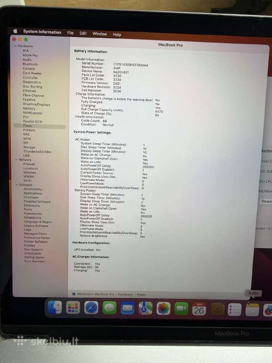Select NVMExpress in the sidebar
272x363 pixels.
point(33,113)
